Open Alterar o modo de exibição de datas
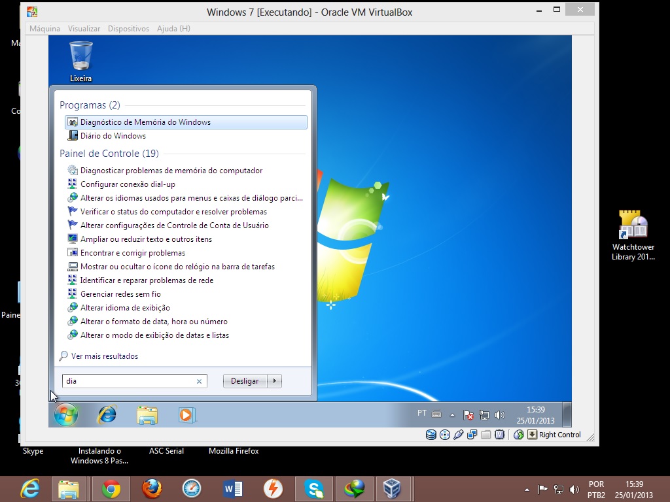The height and width of the screenshot is (502, 670). click(148, 335)
